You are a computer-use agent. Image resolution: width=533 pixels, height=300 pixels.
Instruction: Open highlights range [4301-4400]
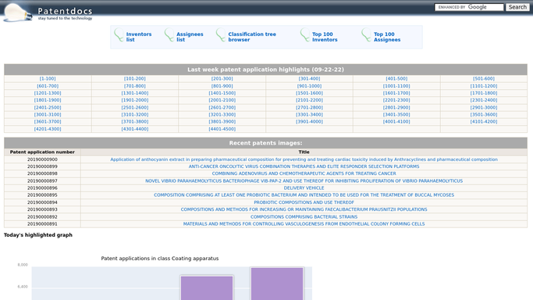coord(135,129)
